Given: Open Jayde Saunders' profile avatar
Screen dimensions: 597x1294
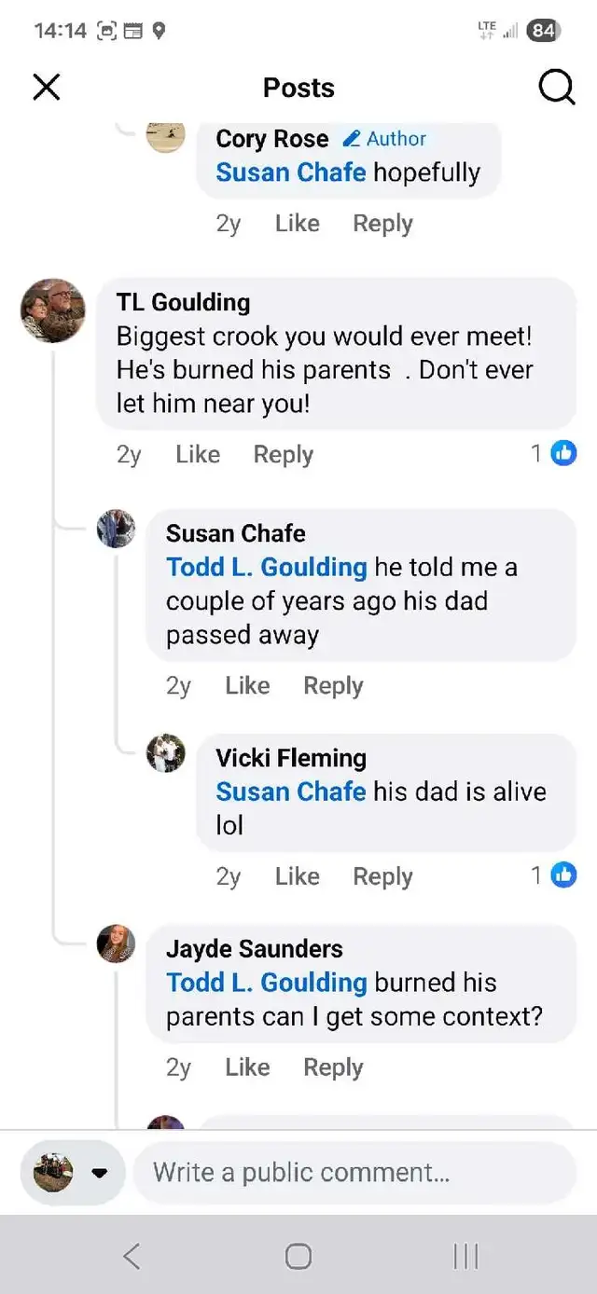Looking at the screenshot, I should [117, 944].
